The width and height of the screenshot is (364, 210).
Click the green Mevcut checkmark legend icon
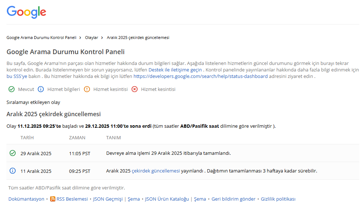[12, 89]
